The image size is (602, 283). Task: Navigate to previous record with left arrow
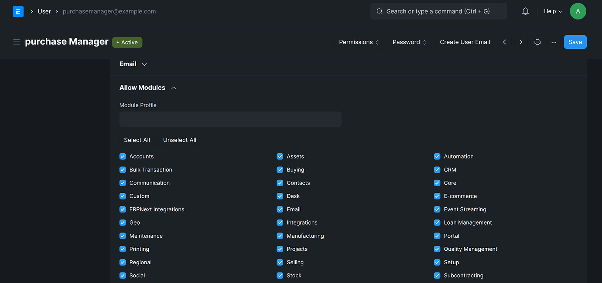tap(504, 42)
